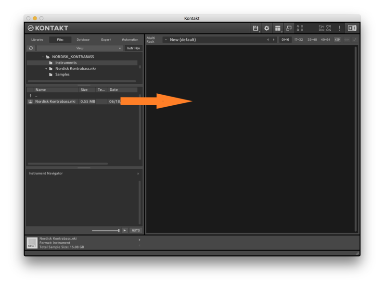Switch to the Files tab
This screenshot has width=385, height=286.
click(60, 40)
